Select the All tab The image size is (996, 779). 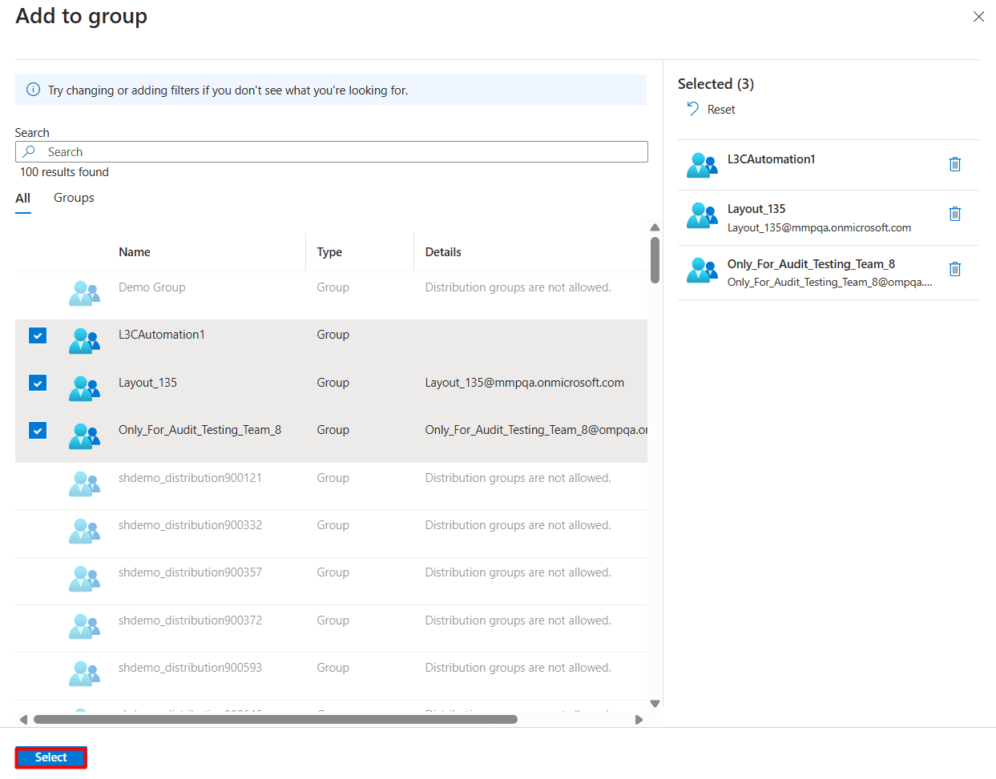(x=22, y=198)
